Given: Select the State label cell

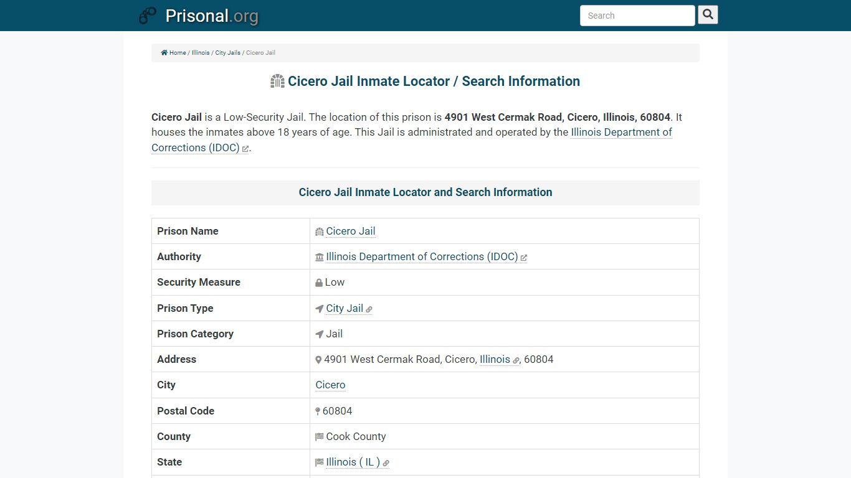Looking at the screenshot, I should [x=231, y=462].
